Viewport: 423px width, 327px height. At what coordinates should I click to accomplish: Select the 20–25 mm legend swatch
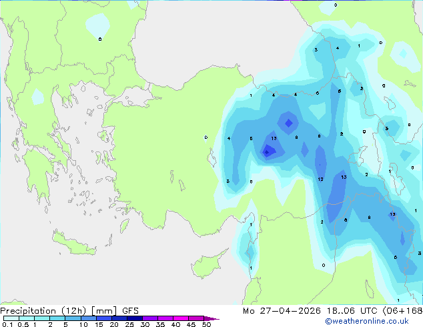(x=119, y=318)
